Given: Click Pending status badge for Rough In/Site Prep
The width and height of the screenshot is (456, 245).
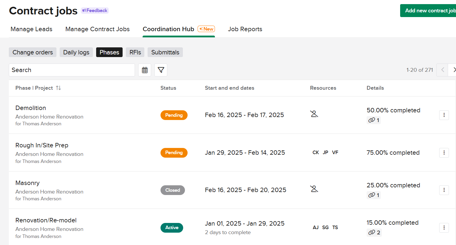Looking at the screenshot, I should (174, 153).
